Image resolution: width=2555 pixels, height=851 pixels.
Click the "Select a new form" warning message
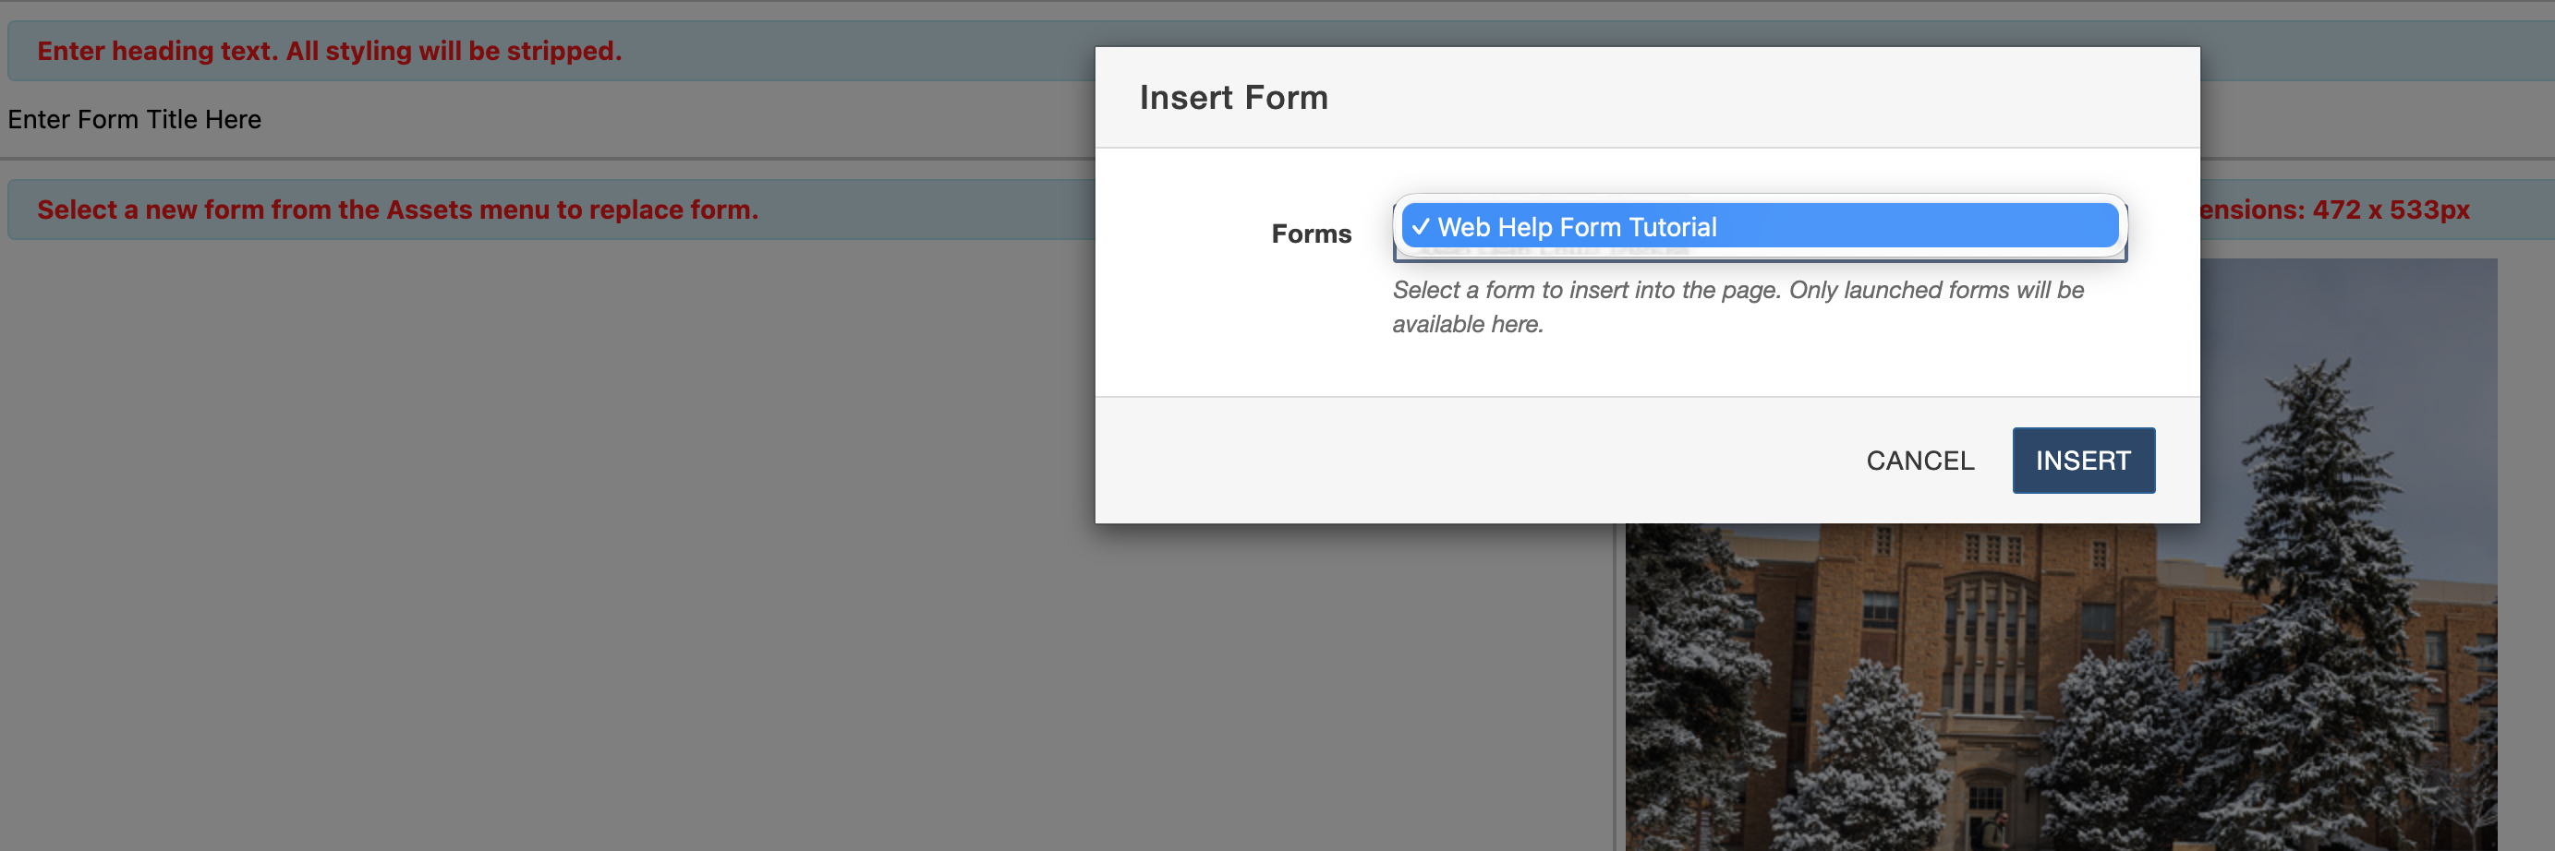(399, 209)
